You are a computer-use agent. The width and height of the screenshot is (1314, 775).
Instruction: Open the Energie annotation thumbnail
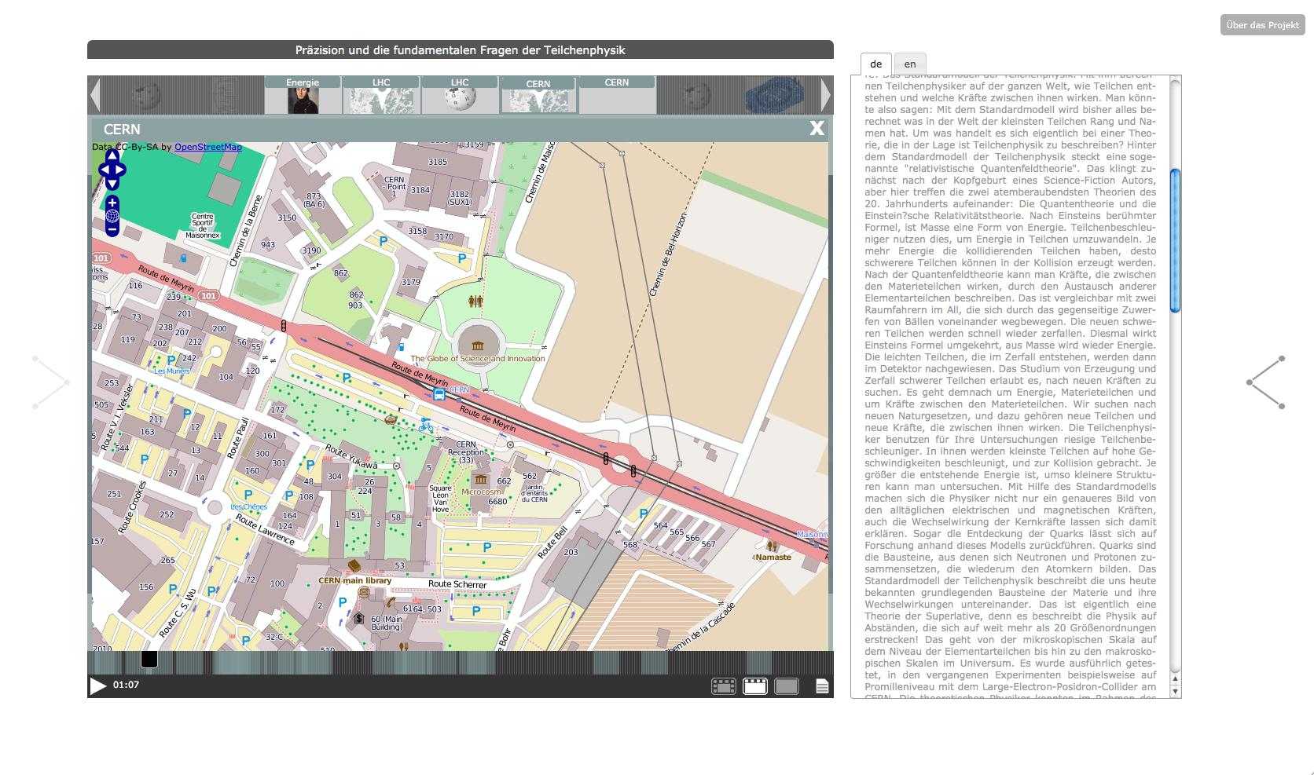[x=303, y=96]
